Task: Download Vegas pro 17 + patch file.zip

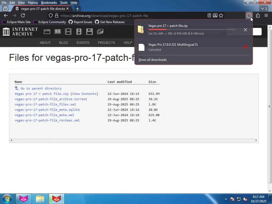Action: (42, 94)
